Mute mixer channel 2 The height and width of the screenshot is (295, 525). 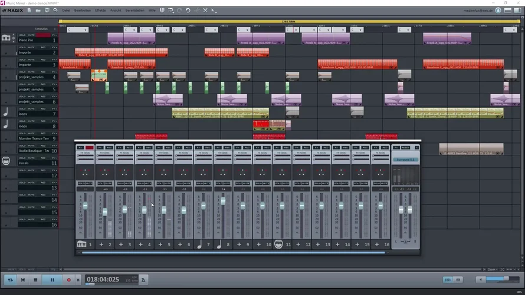click(x=109, y=184)
